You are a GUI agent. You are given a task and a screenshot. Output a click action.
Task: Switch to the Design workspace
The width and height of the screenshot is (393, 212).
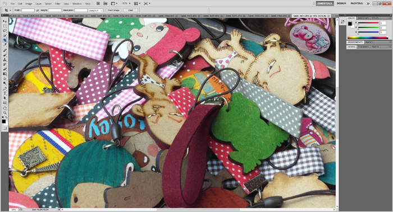point(341,3)
